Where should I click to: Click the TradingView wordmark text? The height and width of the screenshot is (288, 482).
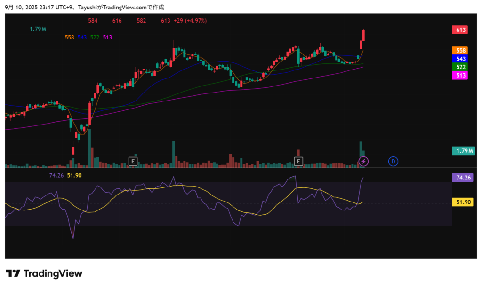point(53,273)
